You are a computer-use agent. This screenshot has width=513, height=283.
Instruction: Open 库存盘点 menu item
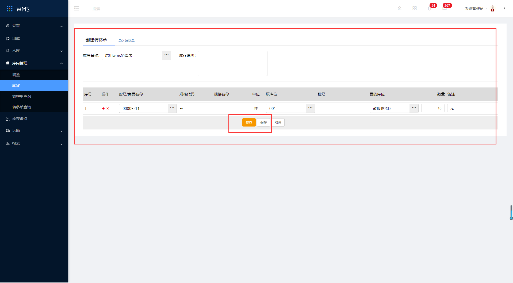(x=34, y=119)
